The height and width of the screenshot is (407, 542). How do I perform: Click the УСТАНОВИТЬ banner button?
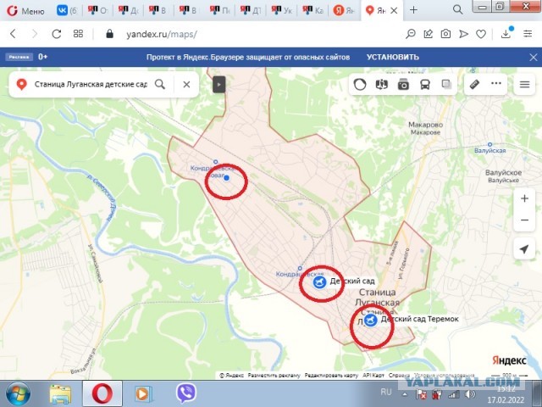pyautogui.click(x=393, y=57)
